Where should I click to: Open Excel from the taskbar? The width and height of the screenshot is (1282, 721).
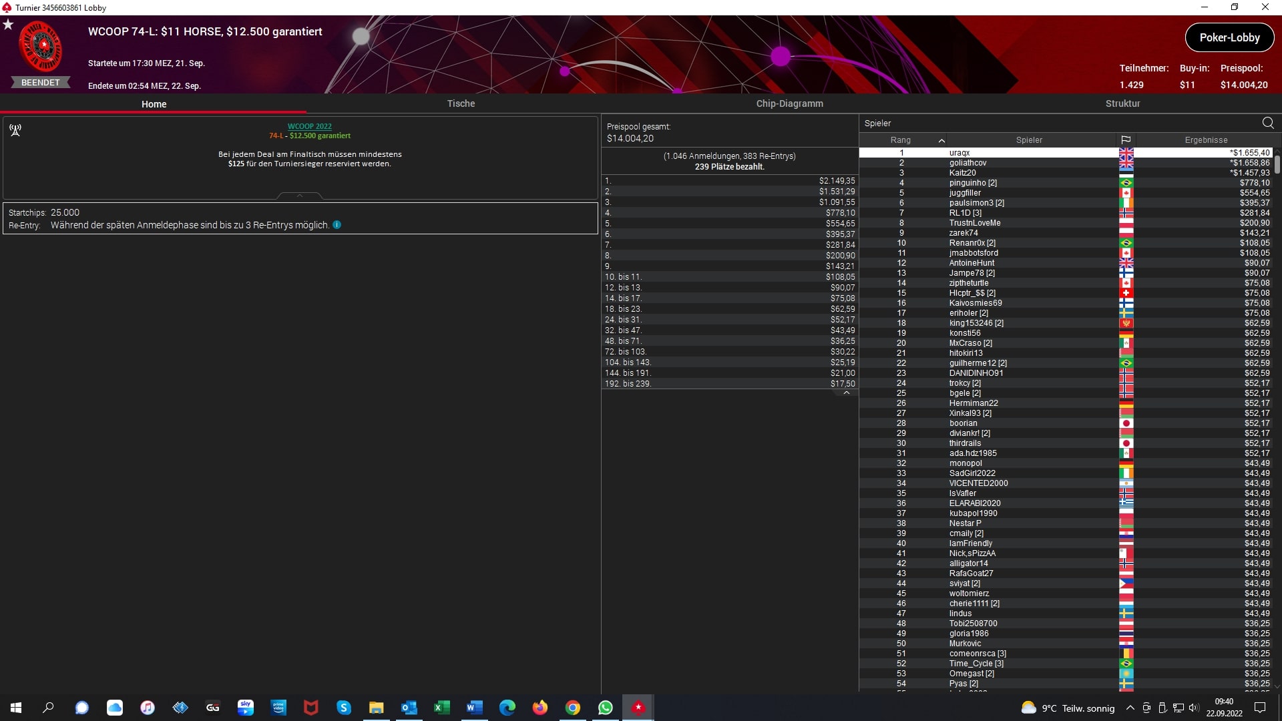442,708
